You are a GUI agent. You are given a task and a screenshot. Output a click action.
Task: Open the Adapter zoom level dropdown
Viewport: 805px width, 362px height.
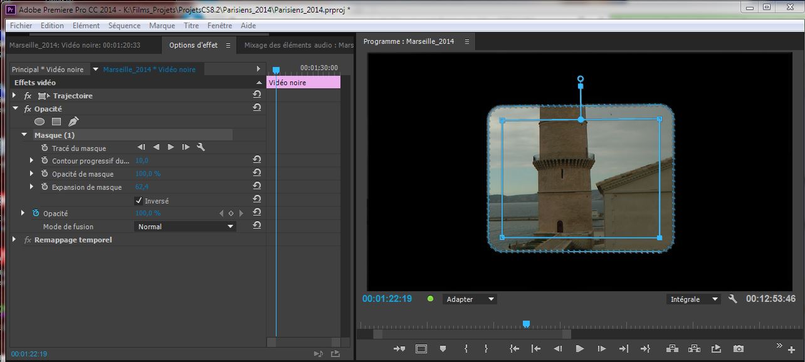469,299
